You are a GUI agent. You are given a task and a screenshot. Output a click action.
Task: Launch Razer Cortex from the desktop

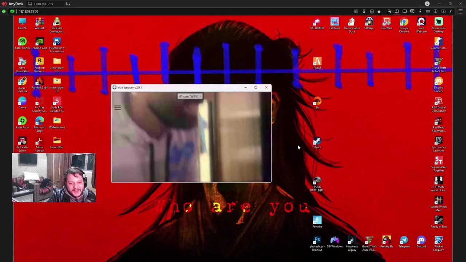tap(22, 43)
